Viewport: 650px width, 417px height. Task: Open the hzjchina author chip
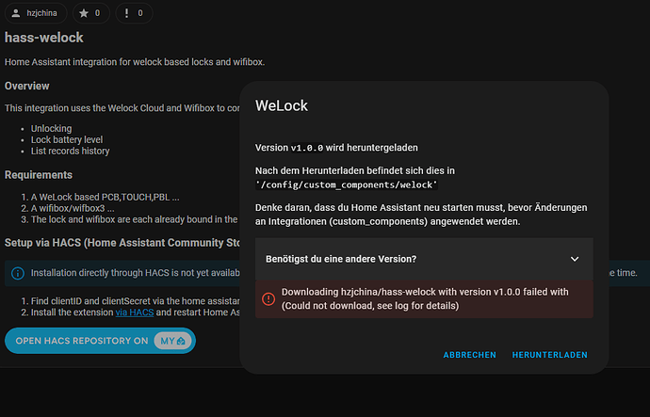click(x=36, y=13)
